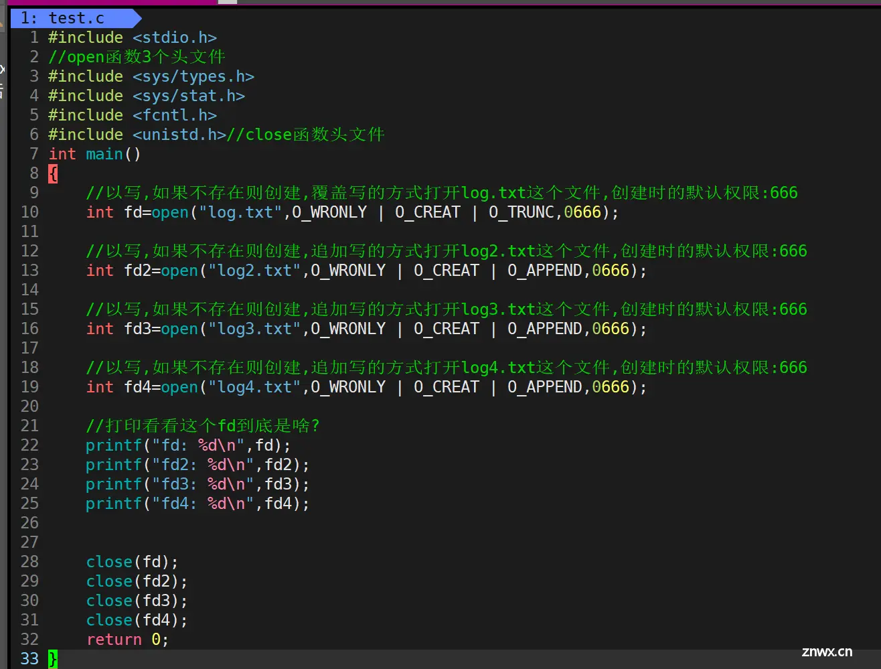The width and height of the screenshot is (881, 669).
Task: Click the "log4.txt" string literal
Action: point(254,387)
